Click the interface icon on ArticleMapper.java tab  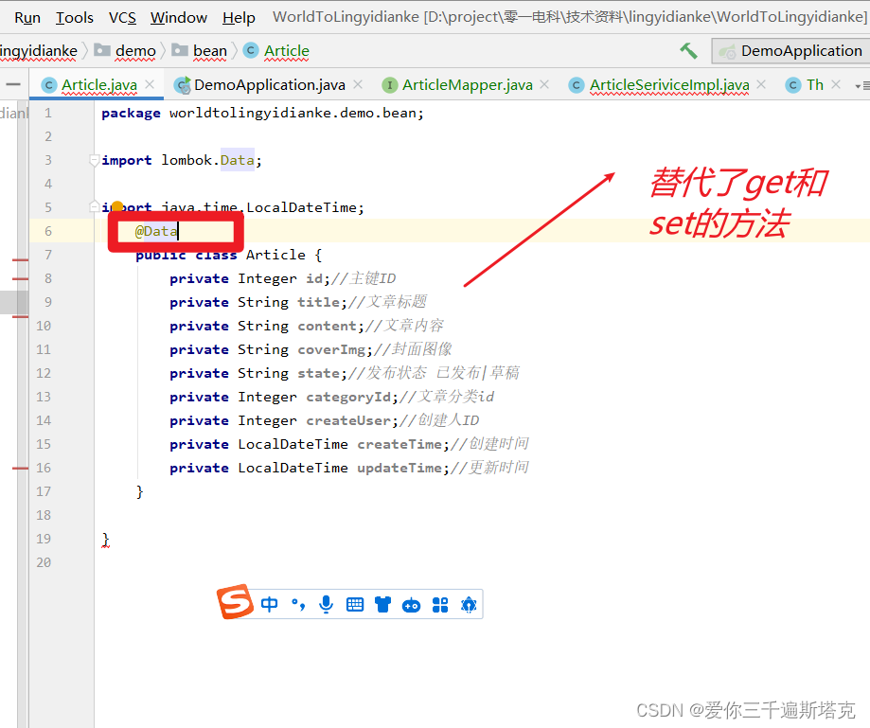pyautogui.click(x=390, y=85)
